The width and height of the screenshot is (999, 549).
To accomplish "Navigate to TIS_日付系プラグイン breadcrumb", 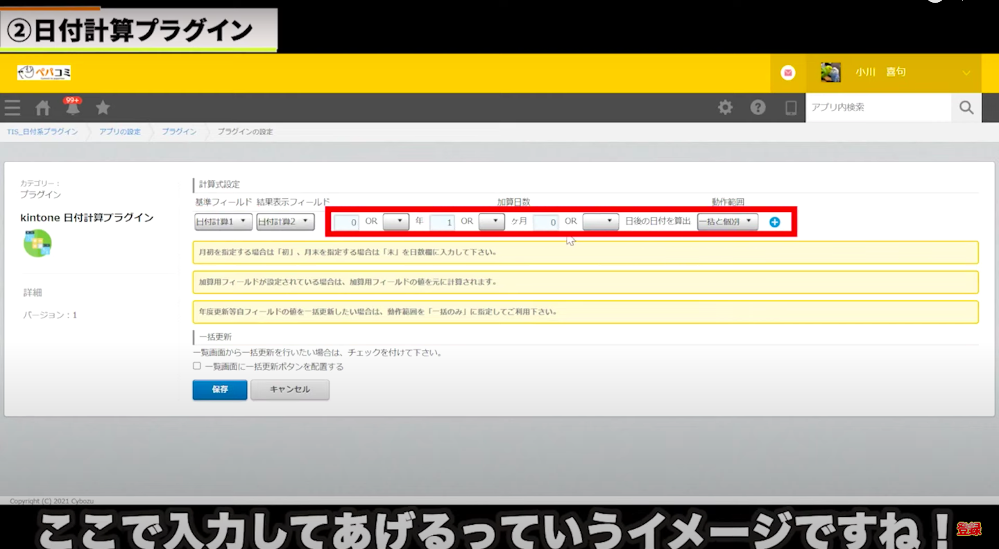I will (x=42, y=132).
